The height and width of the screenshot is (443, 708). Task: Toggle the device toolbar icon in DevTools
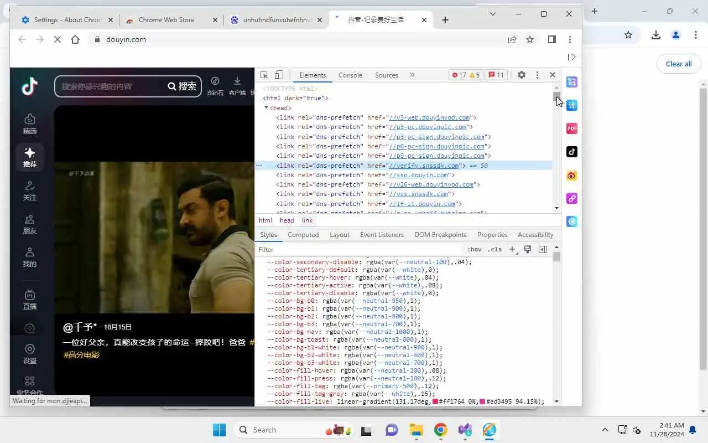(x=279, y=75)
